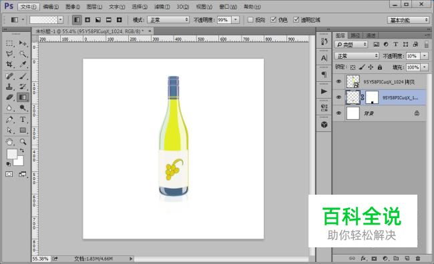
Task: Open the History panel icon
Action: 324,42
